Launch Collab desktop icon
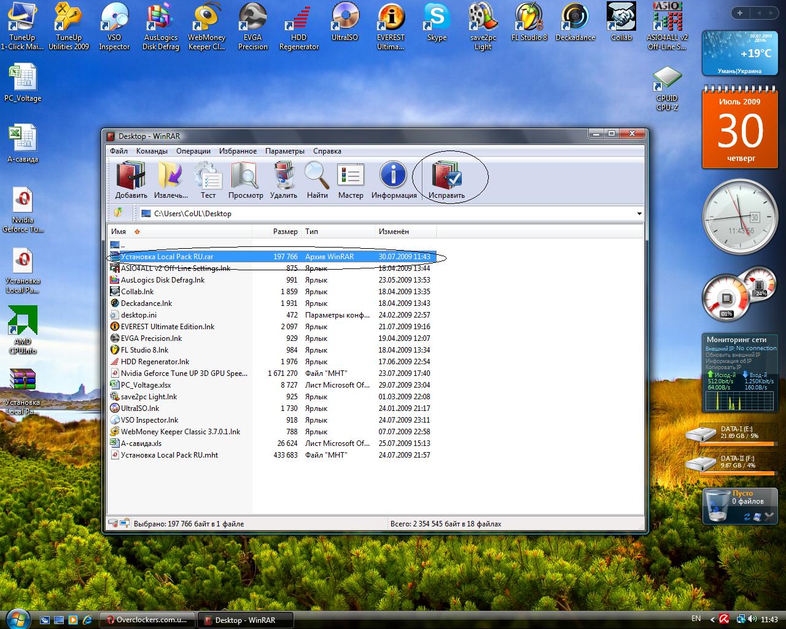Image resolution: width=786 pixels, height=629 pixels. point(621,22)
